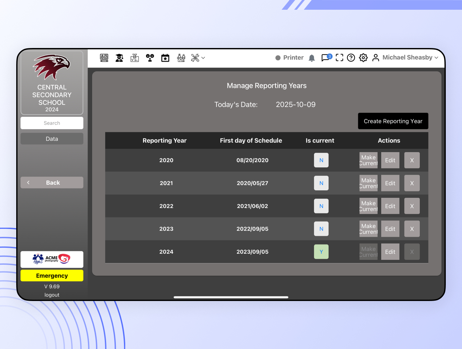Viewport: 462px width, 349px height.
Task: Open the help question mark icon
Action: pos(351,57)
